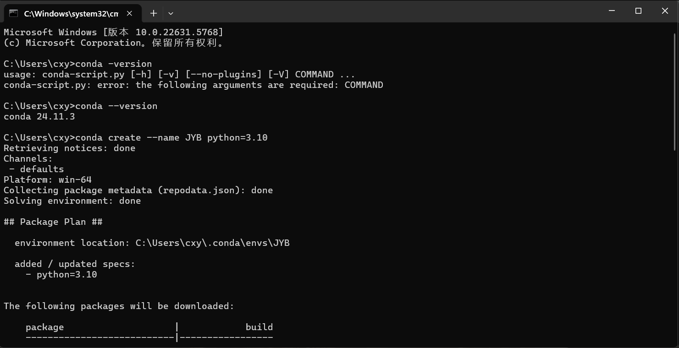Expand the new-tab profile dropdown chevron

(171, 13)
